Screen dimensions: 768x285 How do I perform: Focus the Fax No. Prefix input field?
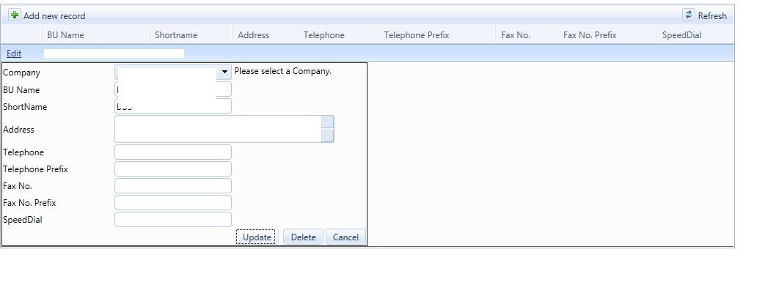pos(173,202)
